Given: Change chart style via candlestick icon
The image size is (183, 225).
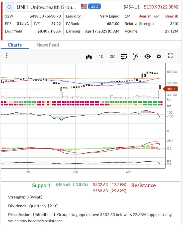Looking at the screenshot, I should point(89,57).
